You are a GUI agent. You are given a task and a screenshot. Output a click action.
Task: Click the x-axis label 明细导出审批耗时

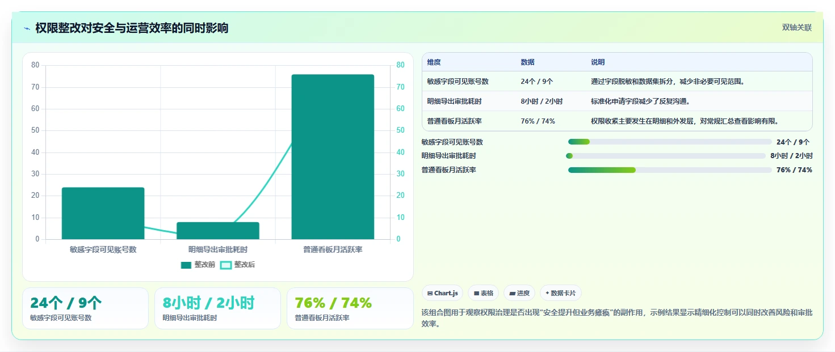coord(218,249)
